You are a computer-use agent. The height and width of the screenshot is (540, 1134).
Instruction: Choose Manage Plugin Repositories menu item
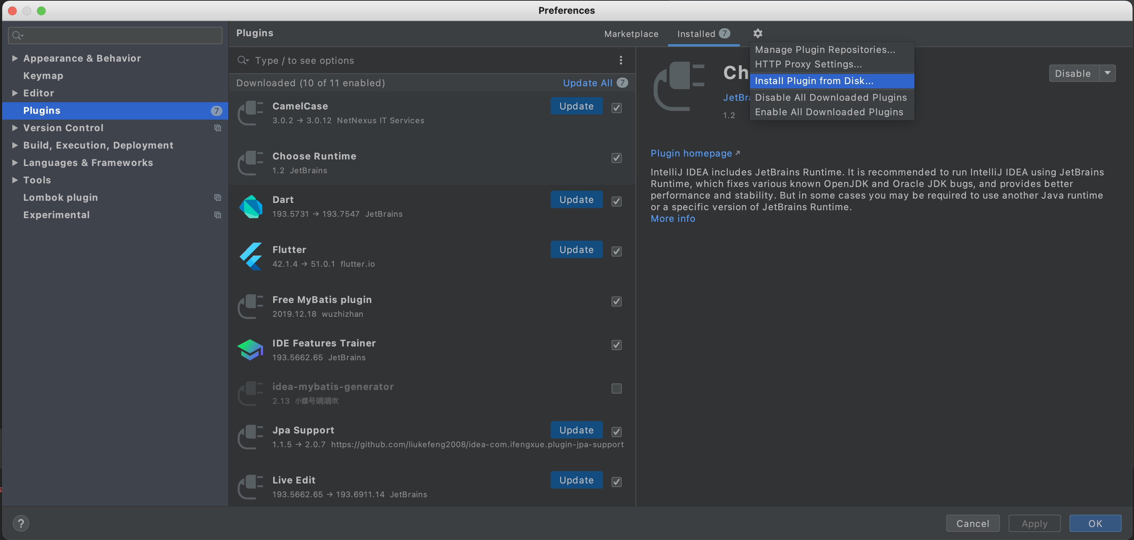point(832,50)
